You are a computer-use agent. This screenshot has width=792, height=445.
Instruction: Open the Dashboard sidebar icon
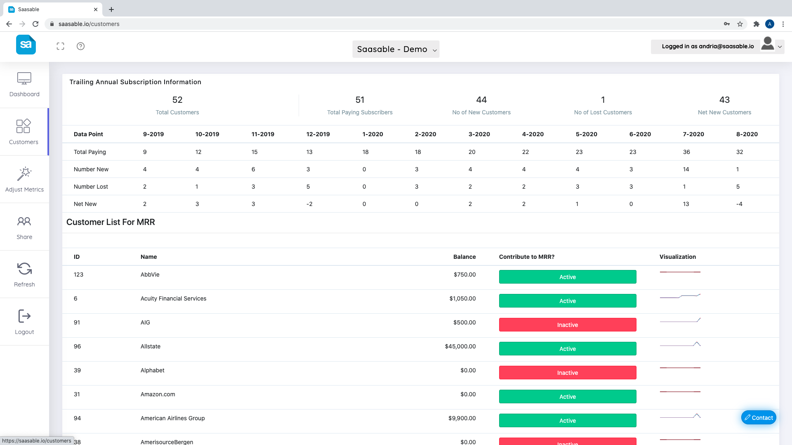click(24, 78)
